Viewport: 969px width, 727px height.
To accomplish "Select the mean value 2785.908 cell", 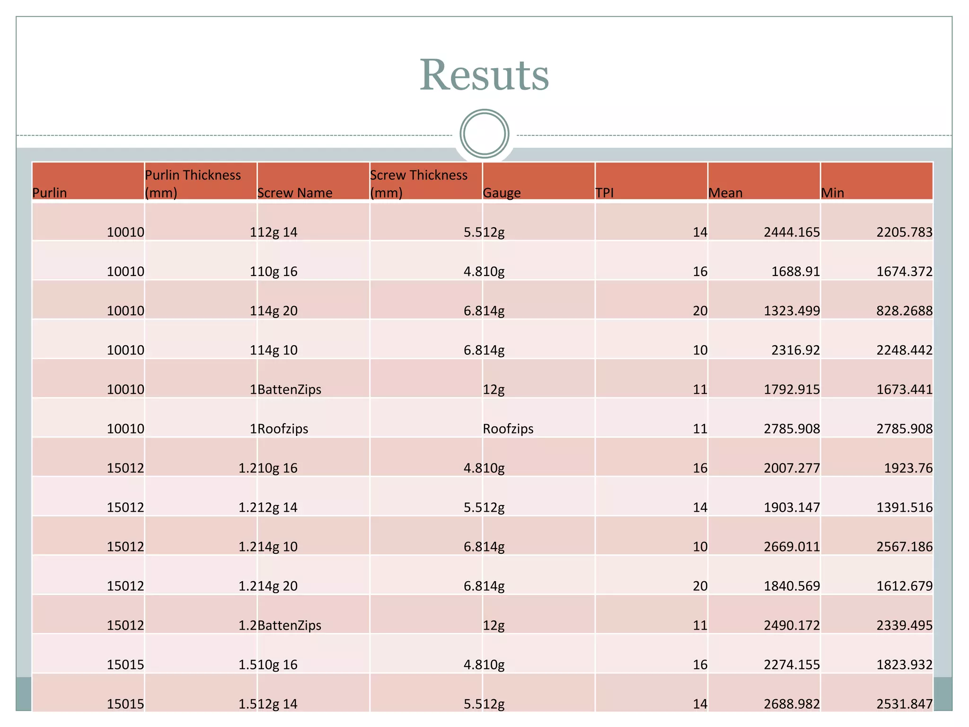I will 764,417.
